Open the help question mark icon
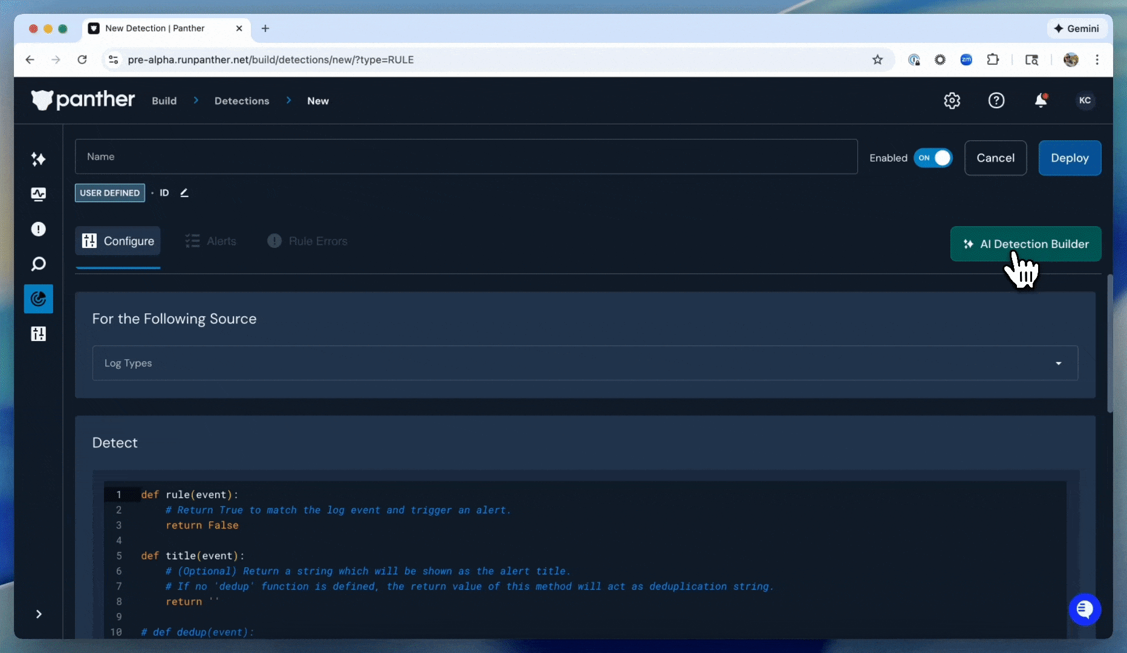This screenshot has height=653, width=1127. [996, 100]
